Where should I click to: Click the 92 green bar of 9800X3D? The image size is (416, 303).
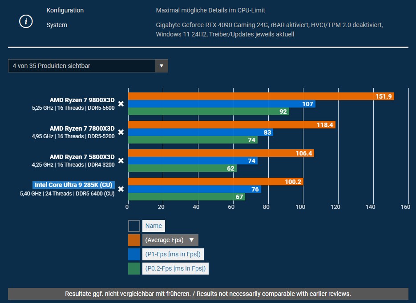pyautogui.click(x=209, y=111)
